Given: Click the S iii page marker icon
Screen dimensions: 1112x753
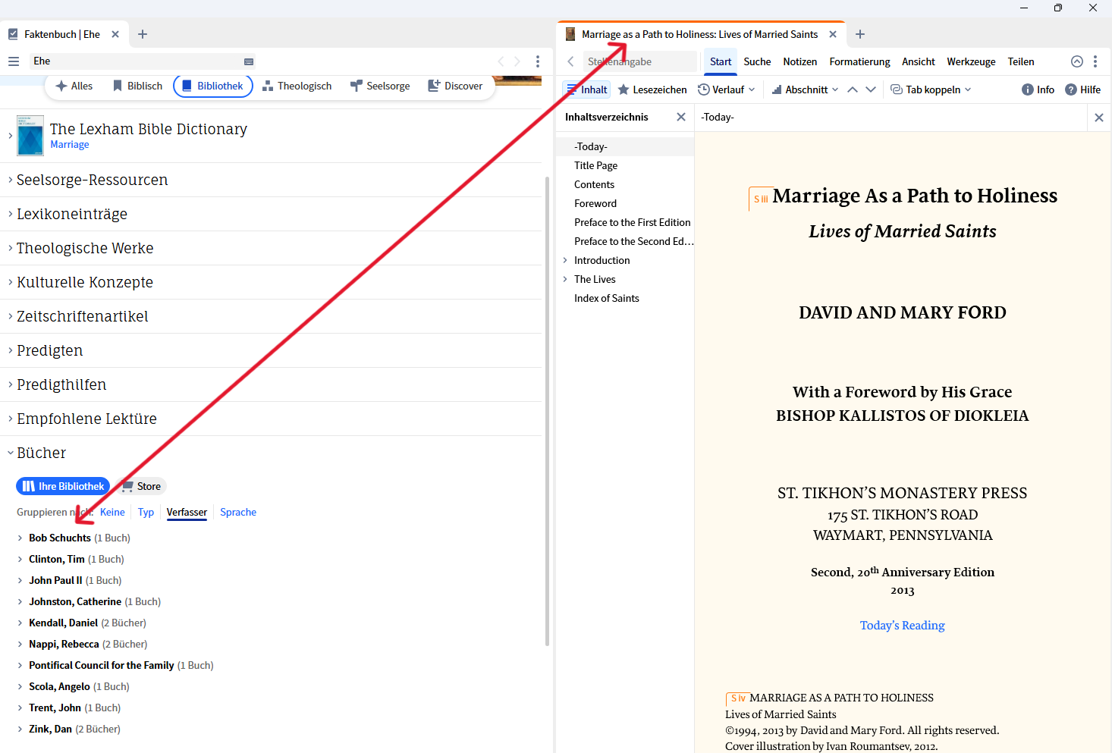Looking at the screenshot, I should [x=761, y=199].
